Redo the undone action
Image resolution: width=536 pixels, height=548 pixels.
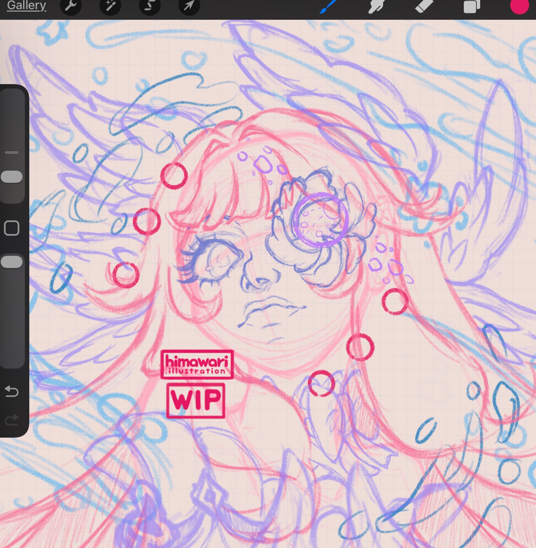pos(12,420)
